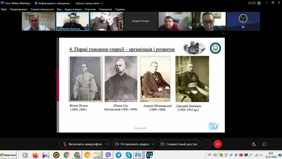Select Bogdan Bargan participant tile

click(x=141, y=21)
